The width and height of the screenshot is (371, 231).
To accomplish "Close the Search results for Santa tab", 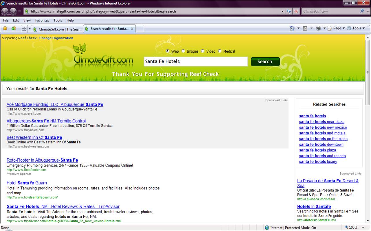I will pos(132,29).
